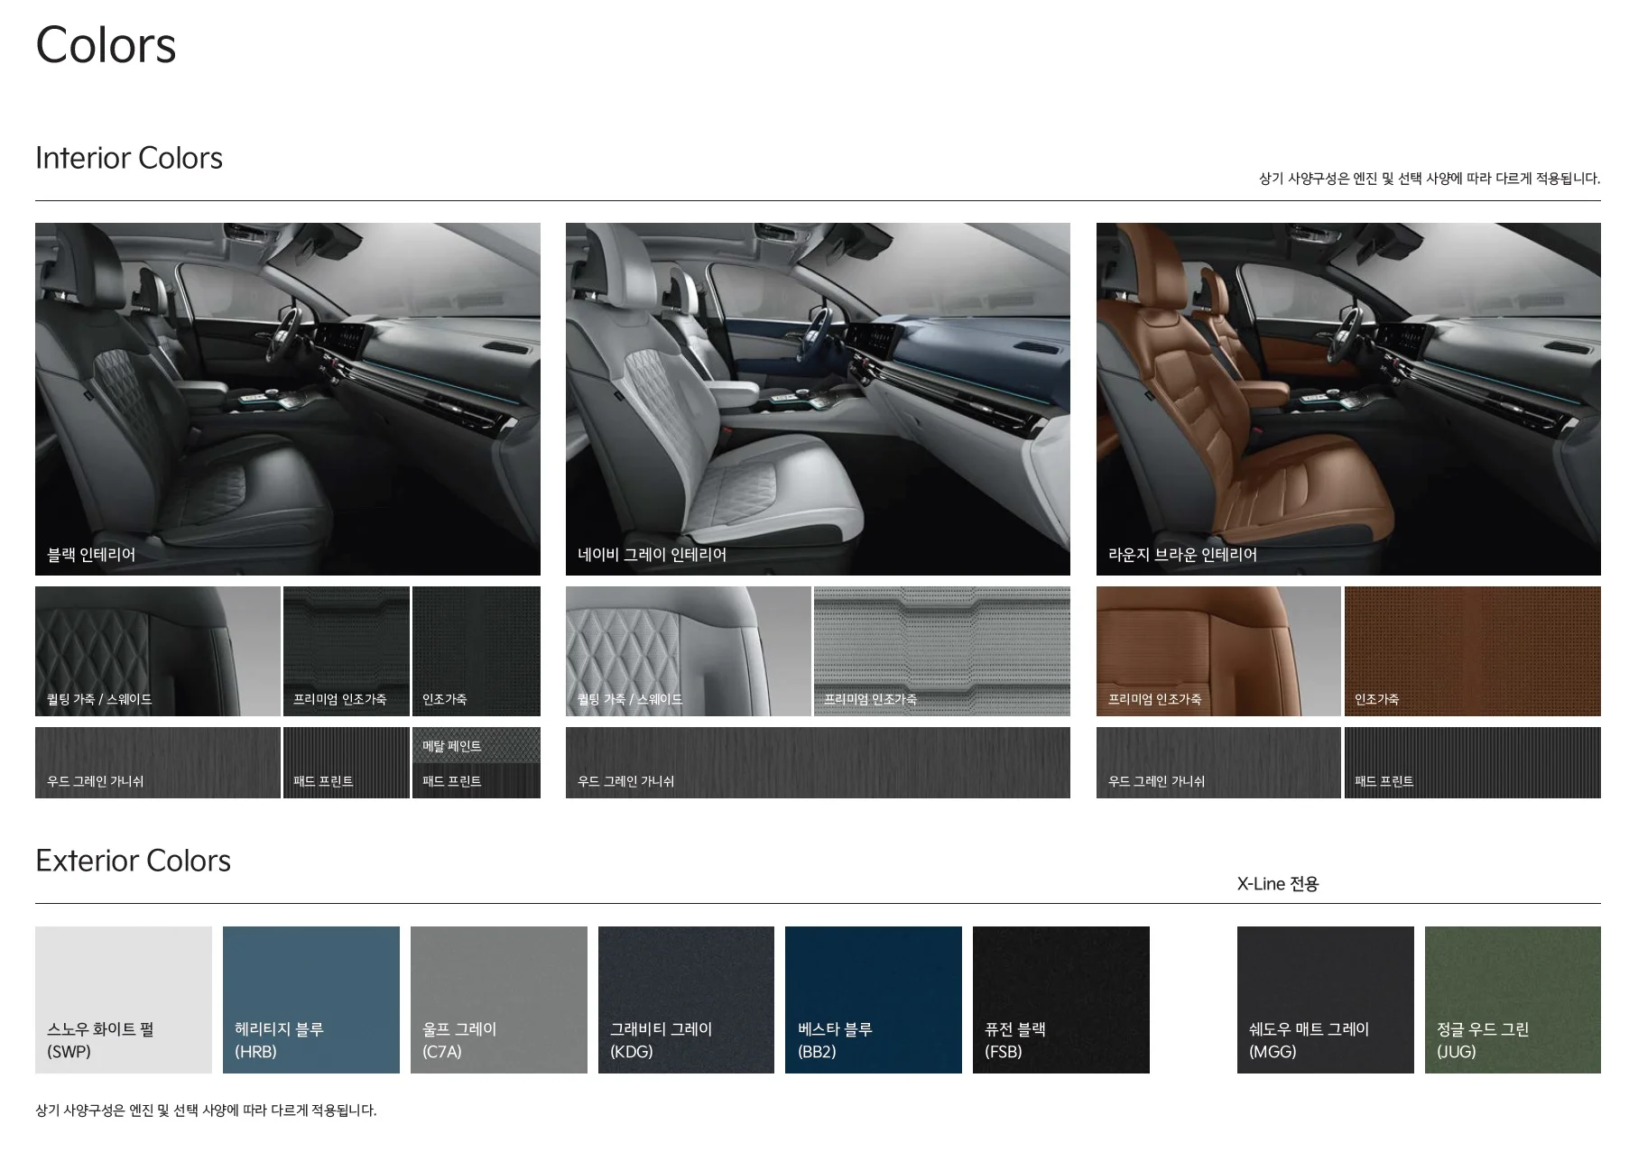Choose the 베스타 블루 (BB2) exterior color
1629x1161 pixels.
coord(874,1000)
